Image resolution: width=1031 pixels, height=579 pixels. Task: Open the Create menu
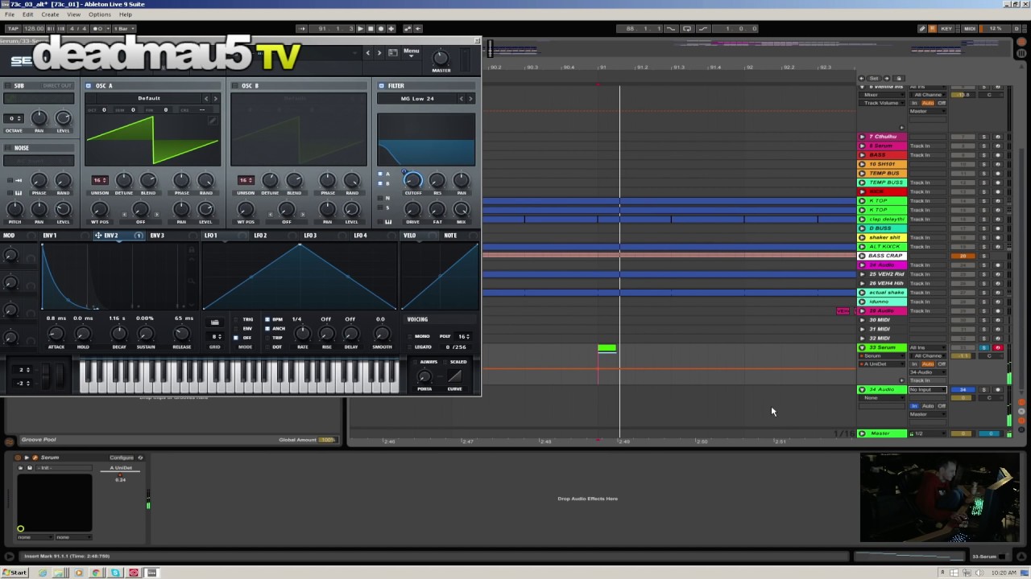[50, 14]
